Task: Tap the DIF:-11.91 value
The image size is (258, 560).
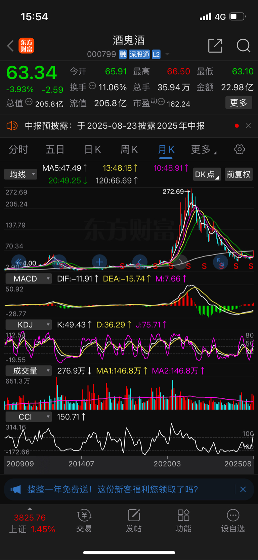Action: point(78,279)
